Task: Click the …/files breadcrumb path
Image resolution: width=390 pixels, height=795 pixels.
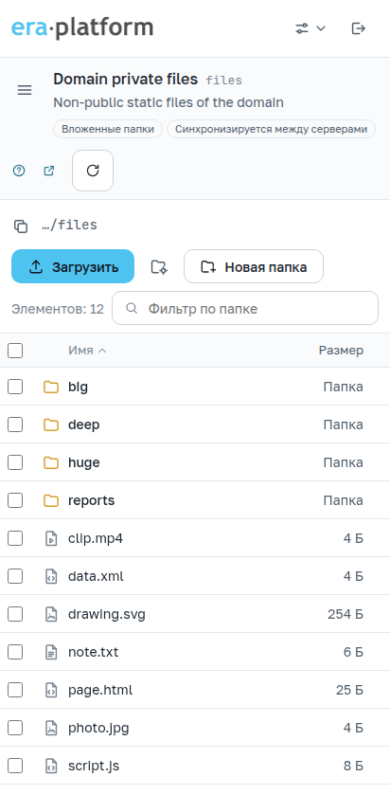Action: pos(69,226)
